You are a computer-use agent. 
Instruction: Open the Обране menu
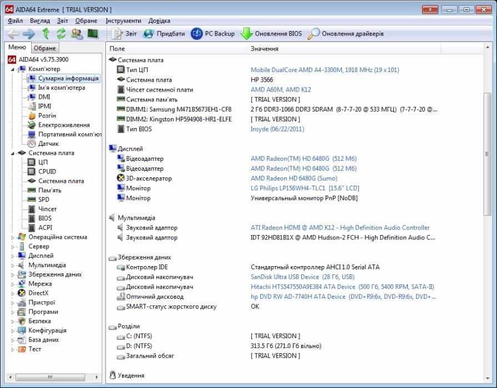[86, 21]
